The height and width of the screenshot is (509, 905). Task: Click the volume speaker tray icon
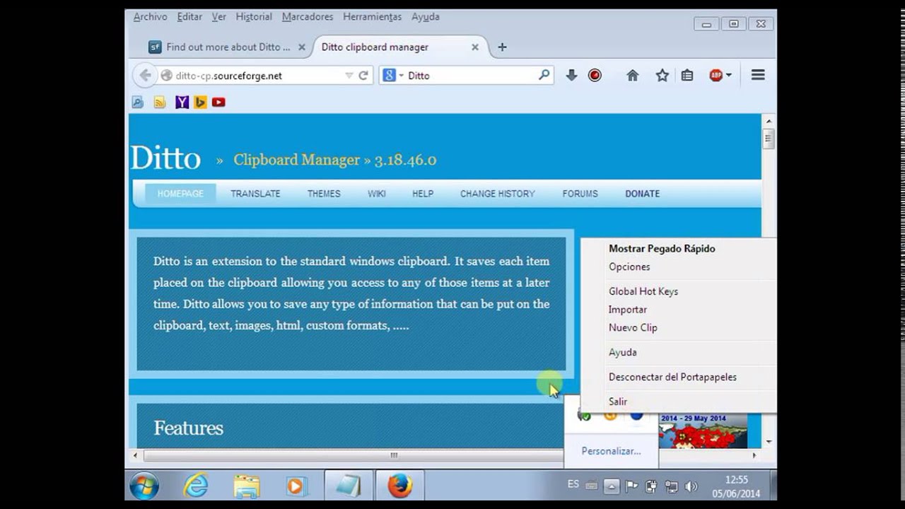(691, 486)
